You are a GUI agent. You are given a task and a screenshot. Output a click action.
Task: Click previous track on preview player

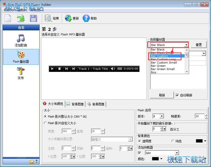tap(67, 69)
